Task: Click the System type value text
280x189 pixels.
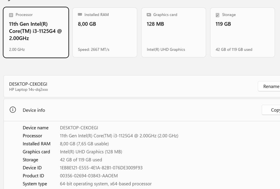Action: pyautogui.click(x=106, y=184)
